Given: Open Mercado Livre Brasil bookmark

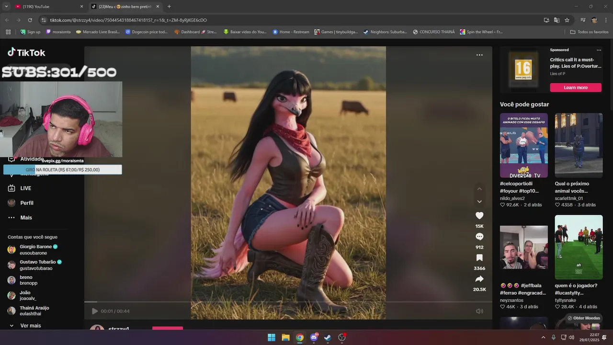Looking at the screenshot, I should click(98, 32).
